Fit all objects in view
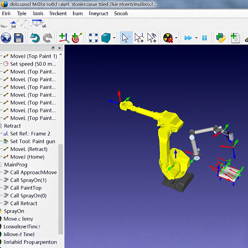 (93, 38)
